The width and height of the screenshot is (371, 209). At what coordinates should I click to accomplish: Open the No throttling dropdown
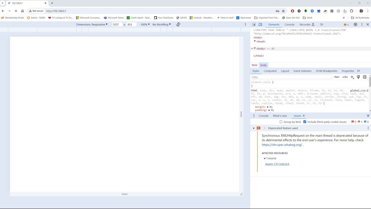click(x=162, y=25)
